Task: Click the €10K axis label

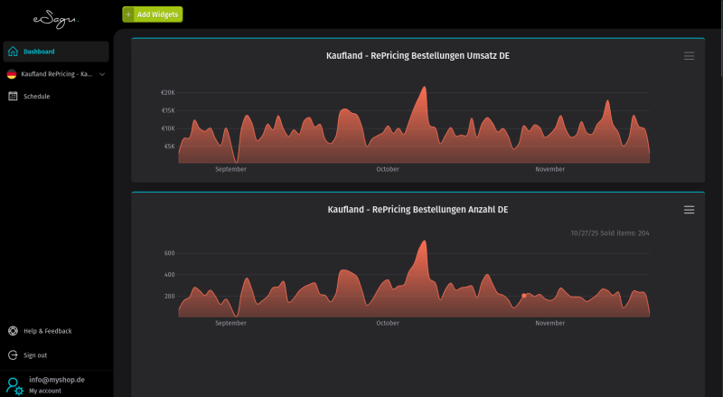Action: pyautogui.click(x=168, y=128)
